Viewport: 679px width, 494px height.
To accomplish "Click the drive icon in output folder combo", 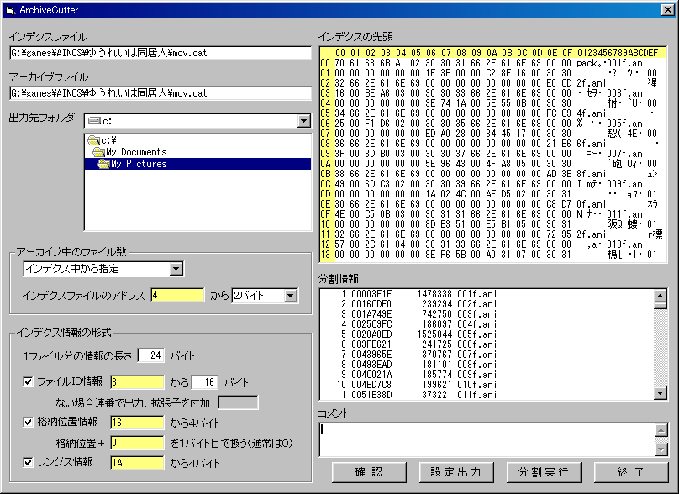I will pyautogui.click(x=94, y=121).
